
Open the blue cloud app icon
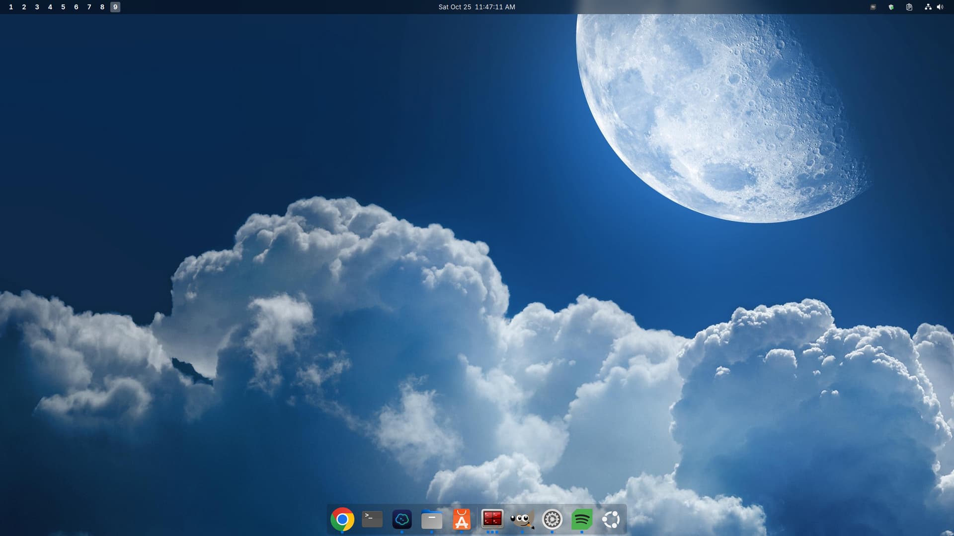402,519
